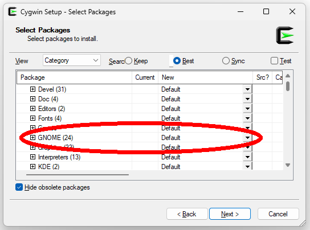The height and width of the screenshot is (230, 310).
Task: Click the Search label
Action: [x=117, y=61]
